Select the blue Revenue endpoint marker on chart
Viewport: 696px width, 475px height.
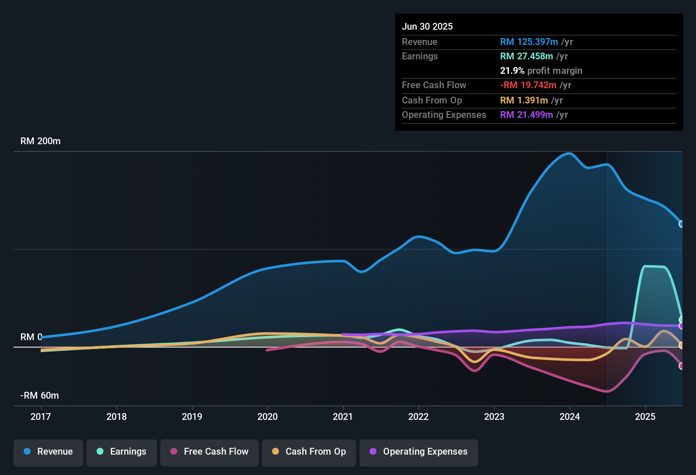click(x=682, y=224)
